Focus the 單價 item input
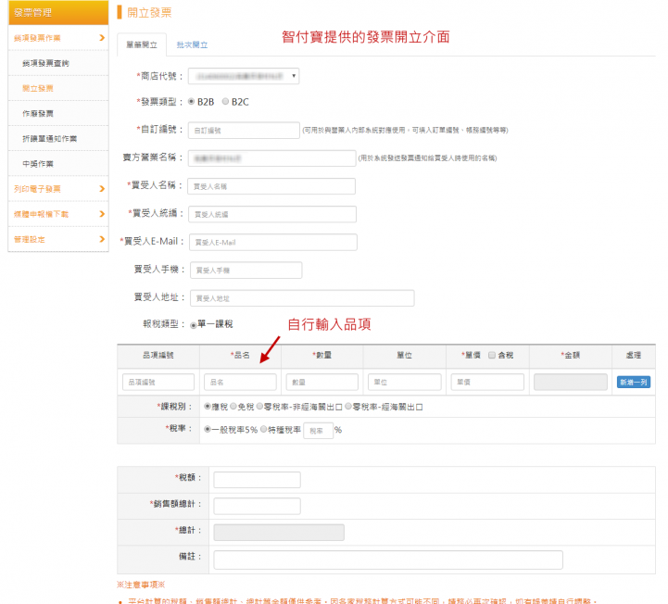The image size is (668, 604). click(x=487, y=382)
